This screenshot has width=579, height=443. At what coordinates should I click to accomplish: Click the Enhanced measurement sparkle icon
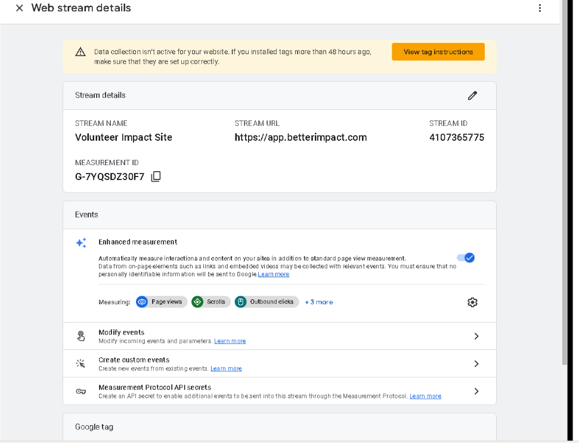81,243
